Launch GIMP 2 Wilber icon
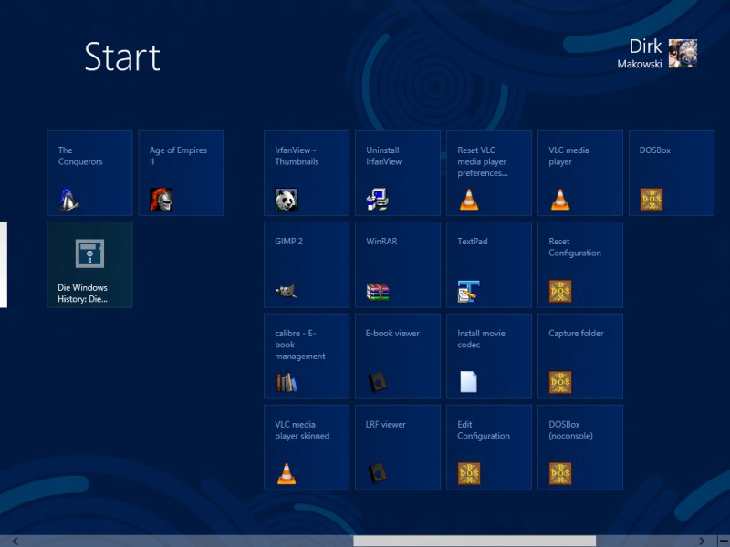 point(286,291)
